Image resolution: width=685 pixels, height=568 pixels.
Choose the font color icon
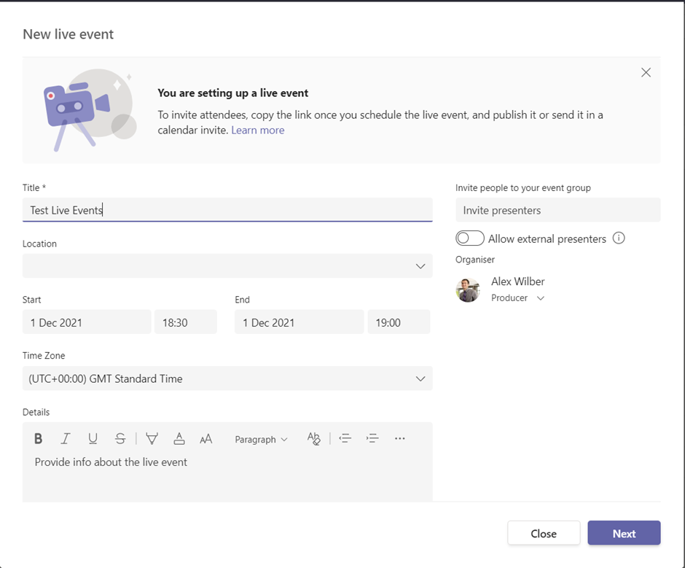click(x=179, y=439)
